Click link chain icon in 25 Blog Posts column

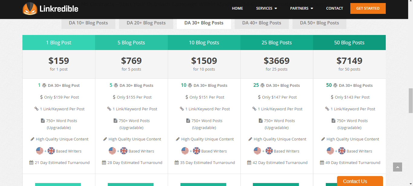254,109
